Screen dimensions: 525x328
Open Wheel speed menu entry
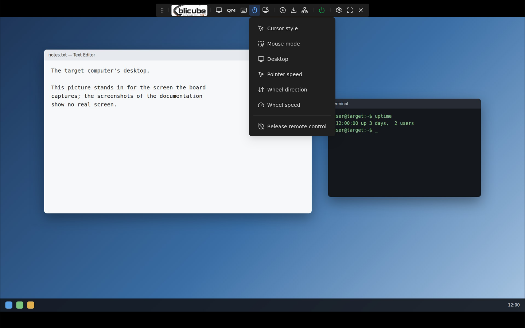292,105
